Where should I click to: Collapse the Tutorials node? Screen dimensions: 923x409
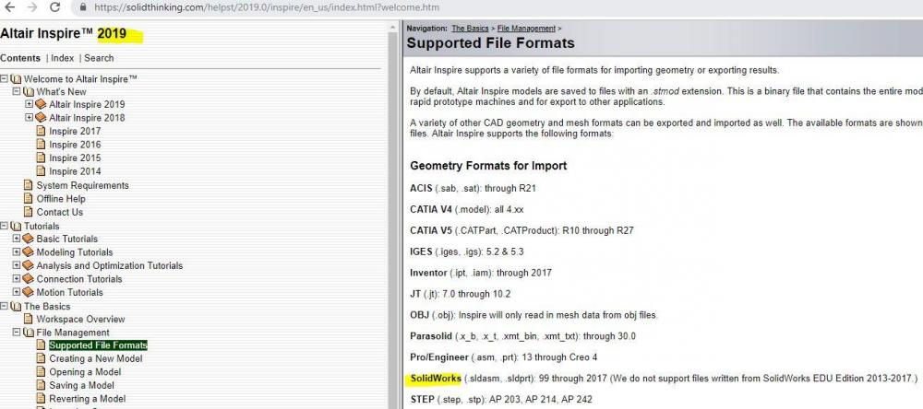coord(4,226)
